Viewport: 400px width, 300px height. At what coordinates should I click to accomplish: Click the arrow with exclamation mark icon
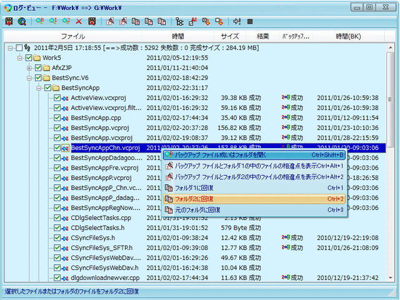point(237,21)
